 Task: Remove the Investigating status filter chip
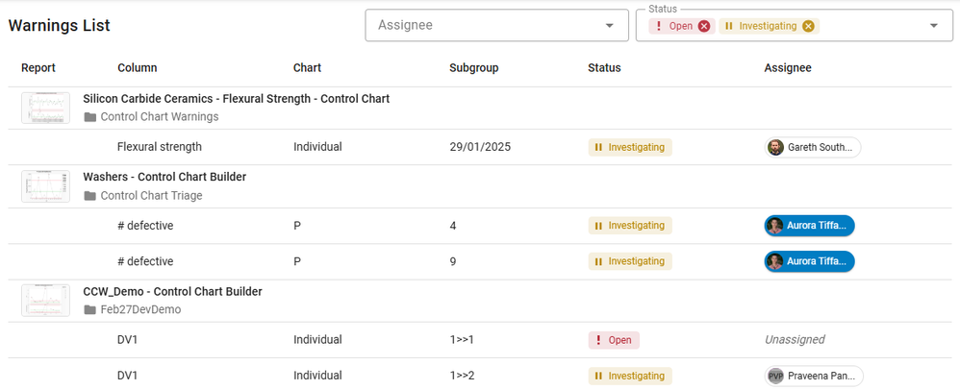808,26
